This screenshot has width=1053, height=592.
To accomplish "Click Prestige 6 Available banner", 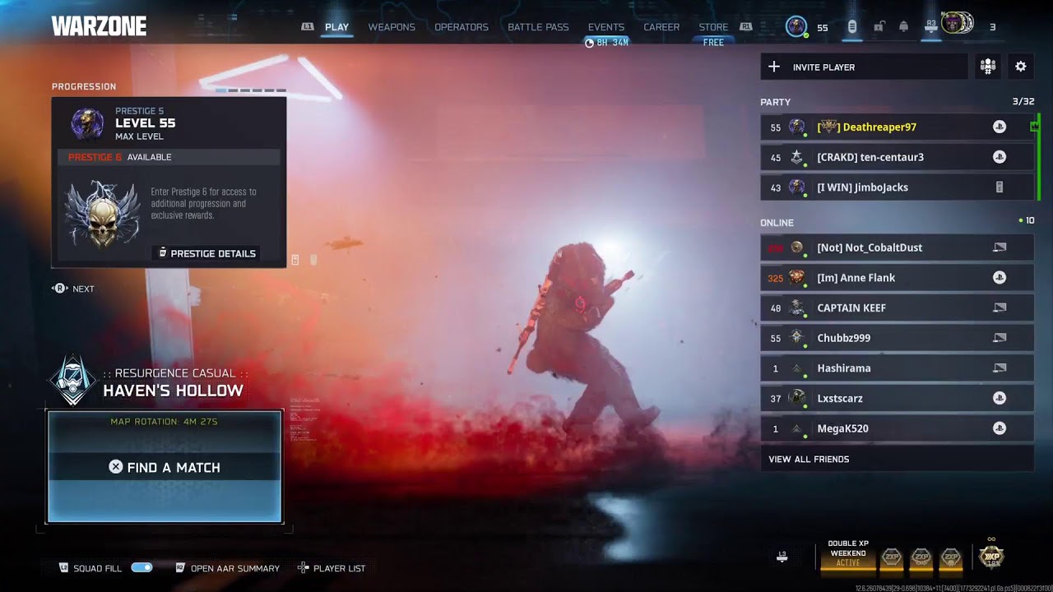I will coord(169,157).
